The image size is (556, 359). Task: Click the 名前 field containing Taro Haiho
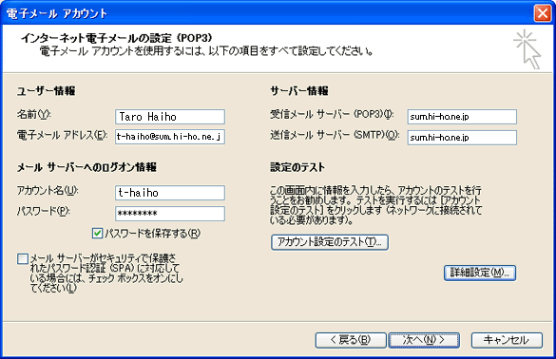tap(170, 117)
